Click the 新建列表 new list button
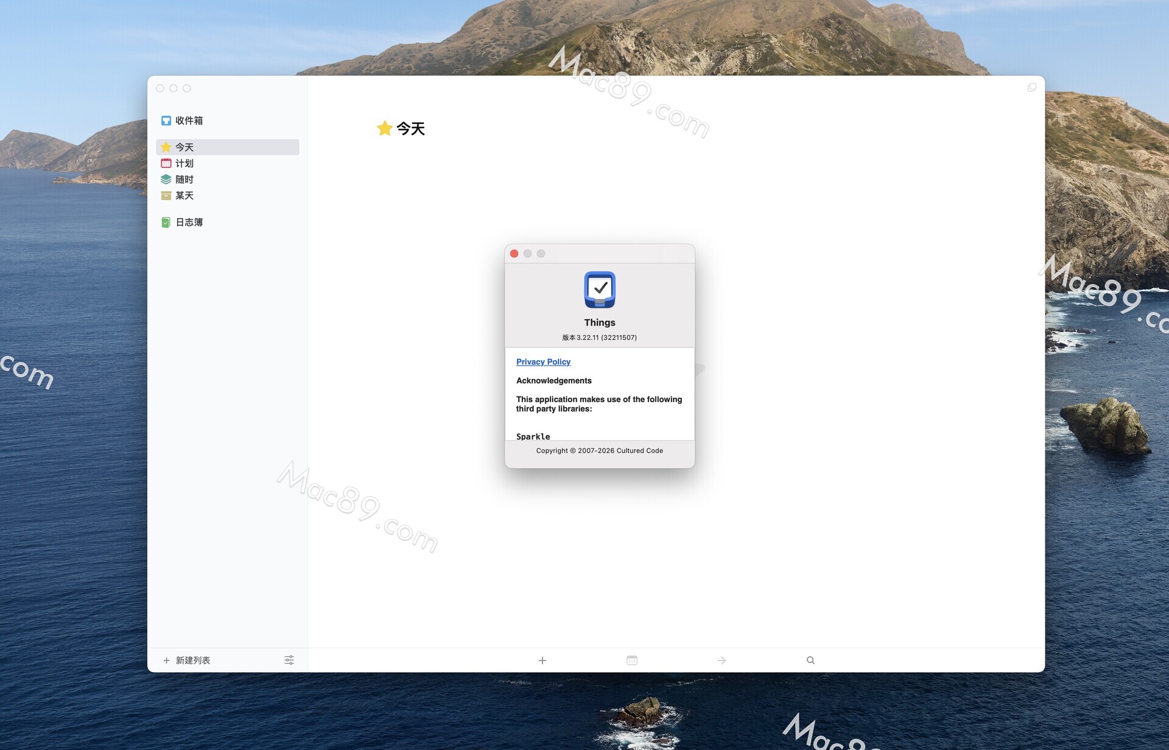This screenshot has width=1169, height=750. click(186, 660)
